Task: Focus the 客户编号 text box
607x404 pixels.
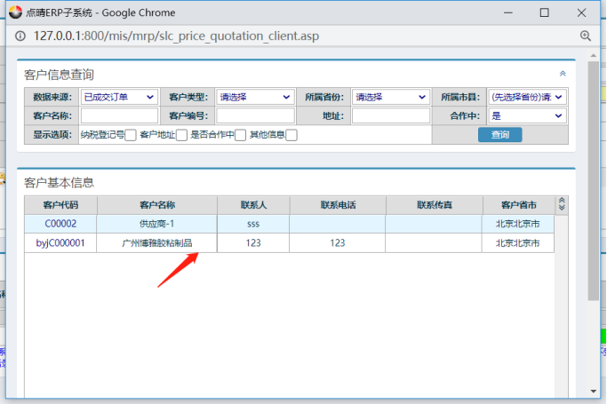Action: click(x=255, y=115)
